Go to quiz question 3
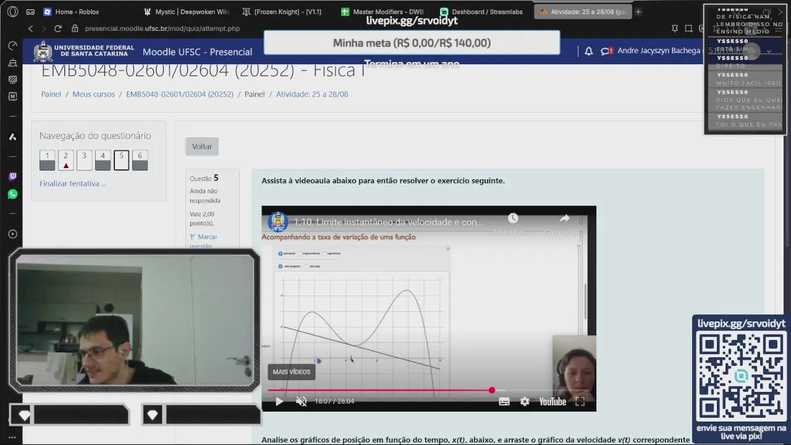Image resolution: width=791 pixels, height=445 pixels. (x=85, y=160)
